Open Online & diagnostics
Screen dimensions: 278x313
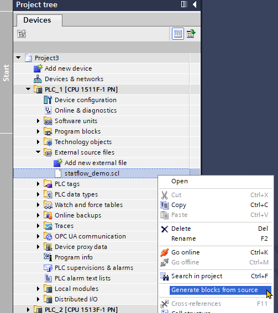pyautogui.click(x=86, y=110)
